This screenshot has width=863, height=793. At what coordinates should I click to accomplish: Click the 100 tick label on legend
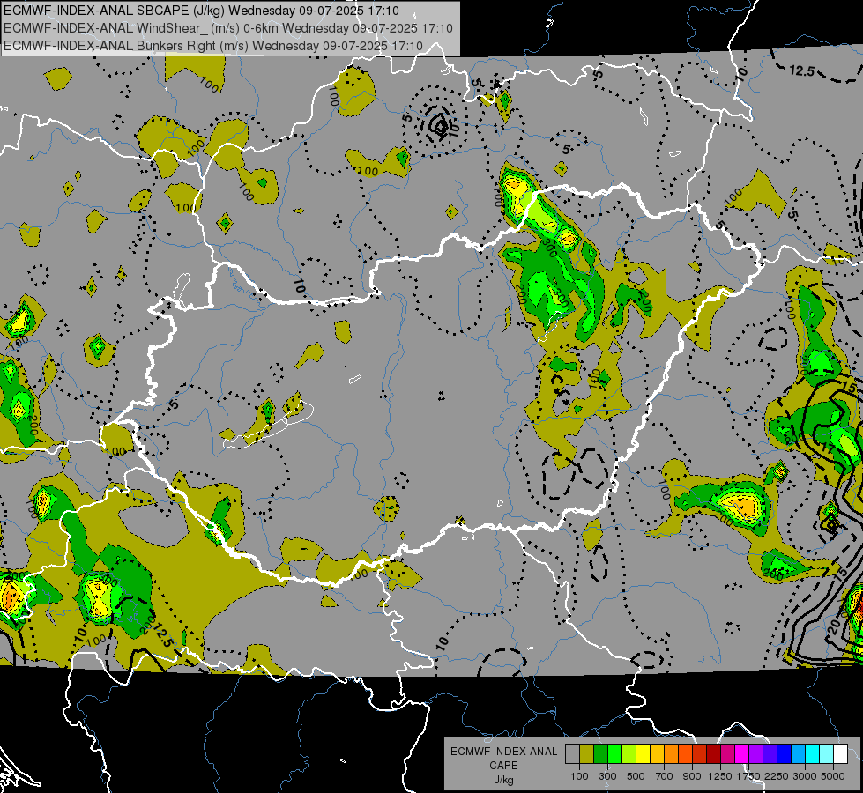pos(579,776)
